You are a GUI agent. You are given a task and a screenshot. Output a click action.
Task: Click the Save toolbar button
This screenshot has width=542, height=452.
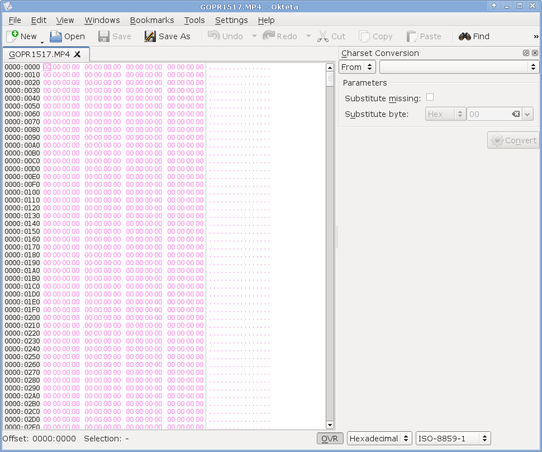[x=115, y=36]
